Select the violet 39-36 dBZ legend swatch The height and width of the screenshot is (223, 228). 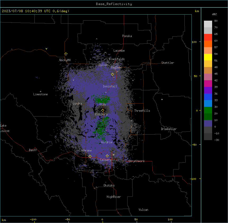click(208, 90)
